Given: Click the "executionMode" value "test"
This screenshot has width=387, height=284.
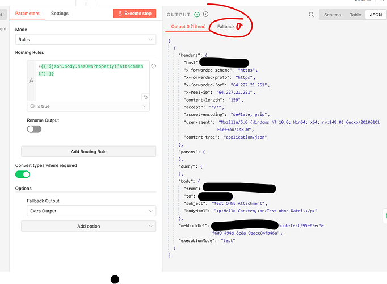Looking at the screenshot, I should coord(228,240).
